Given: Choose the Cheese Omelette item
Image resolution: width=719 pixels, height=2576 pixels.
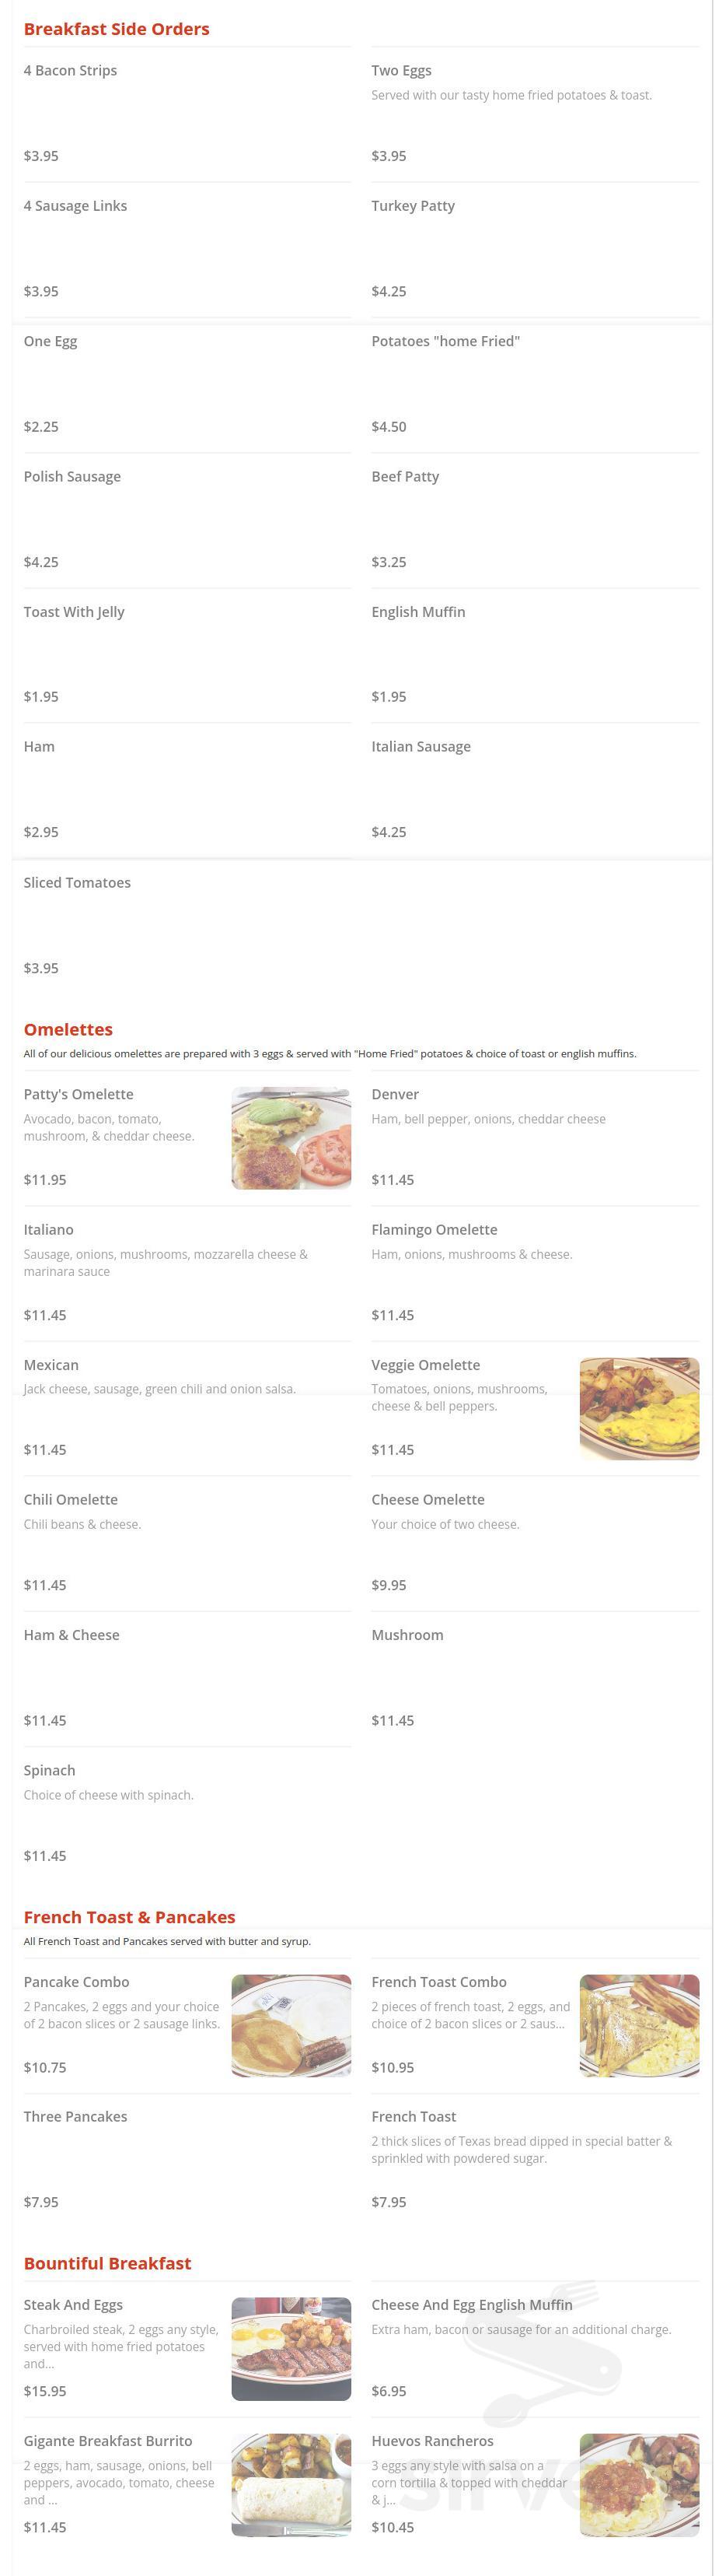Looking at the screenshot, I should point(428,1499).
